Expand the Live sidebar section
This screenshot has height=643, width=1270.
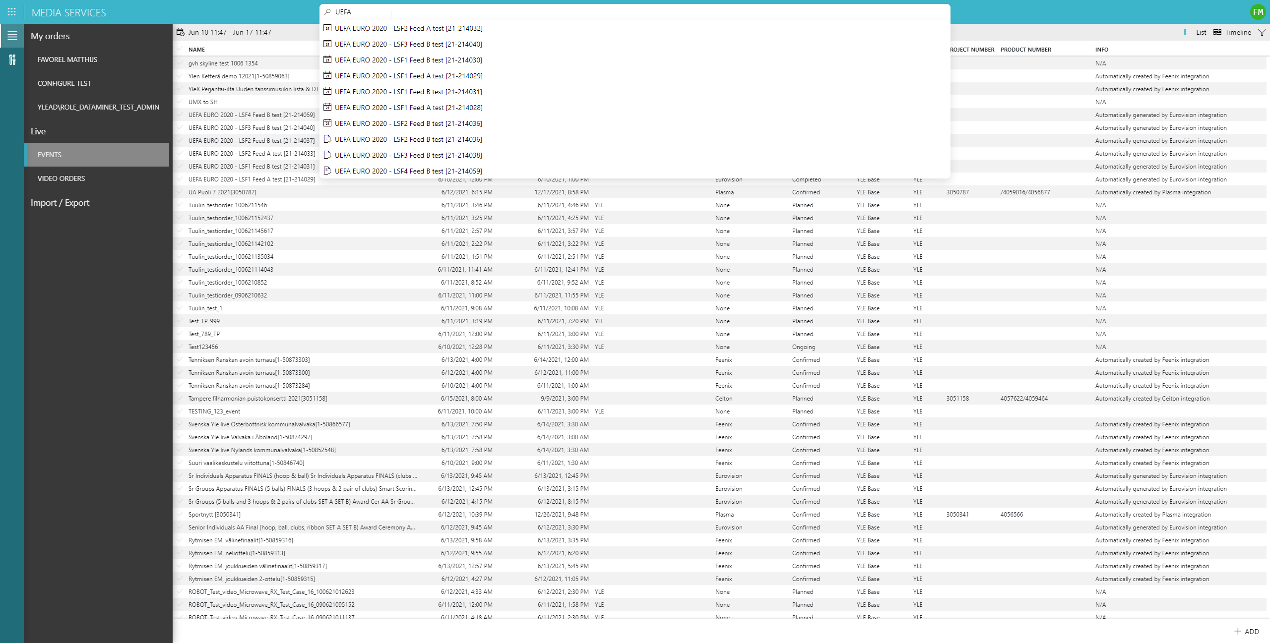(x=38, y=131)
